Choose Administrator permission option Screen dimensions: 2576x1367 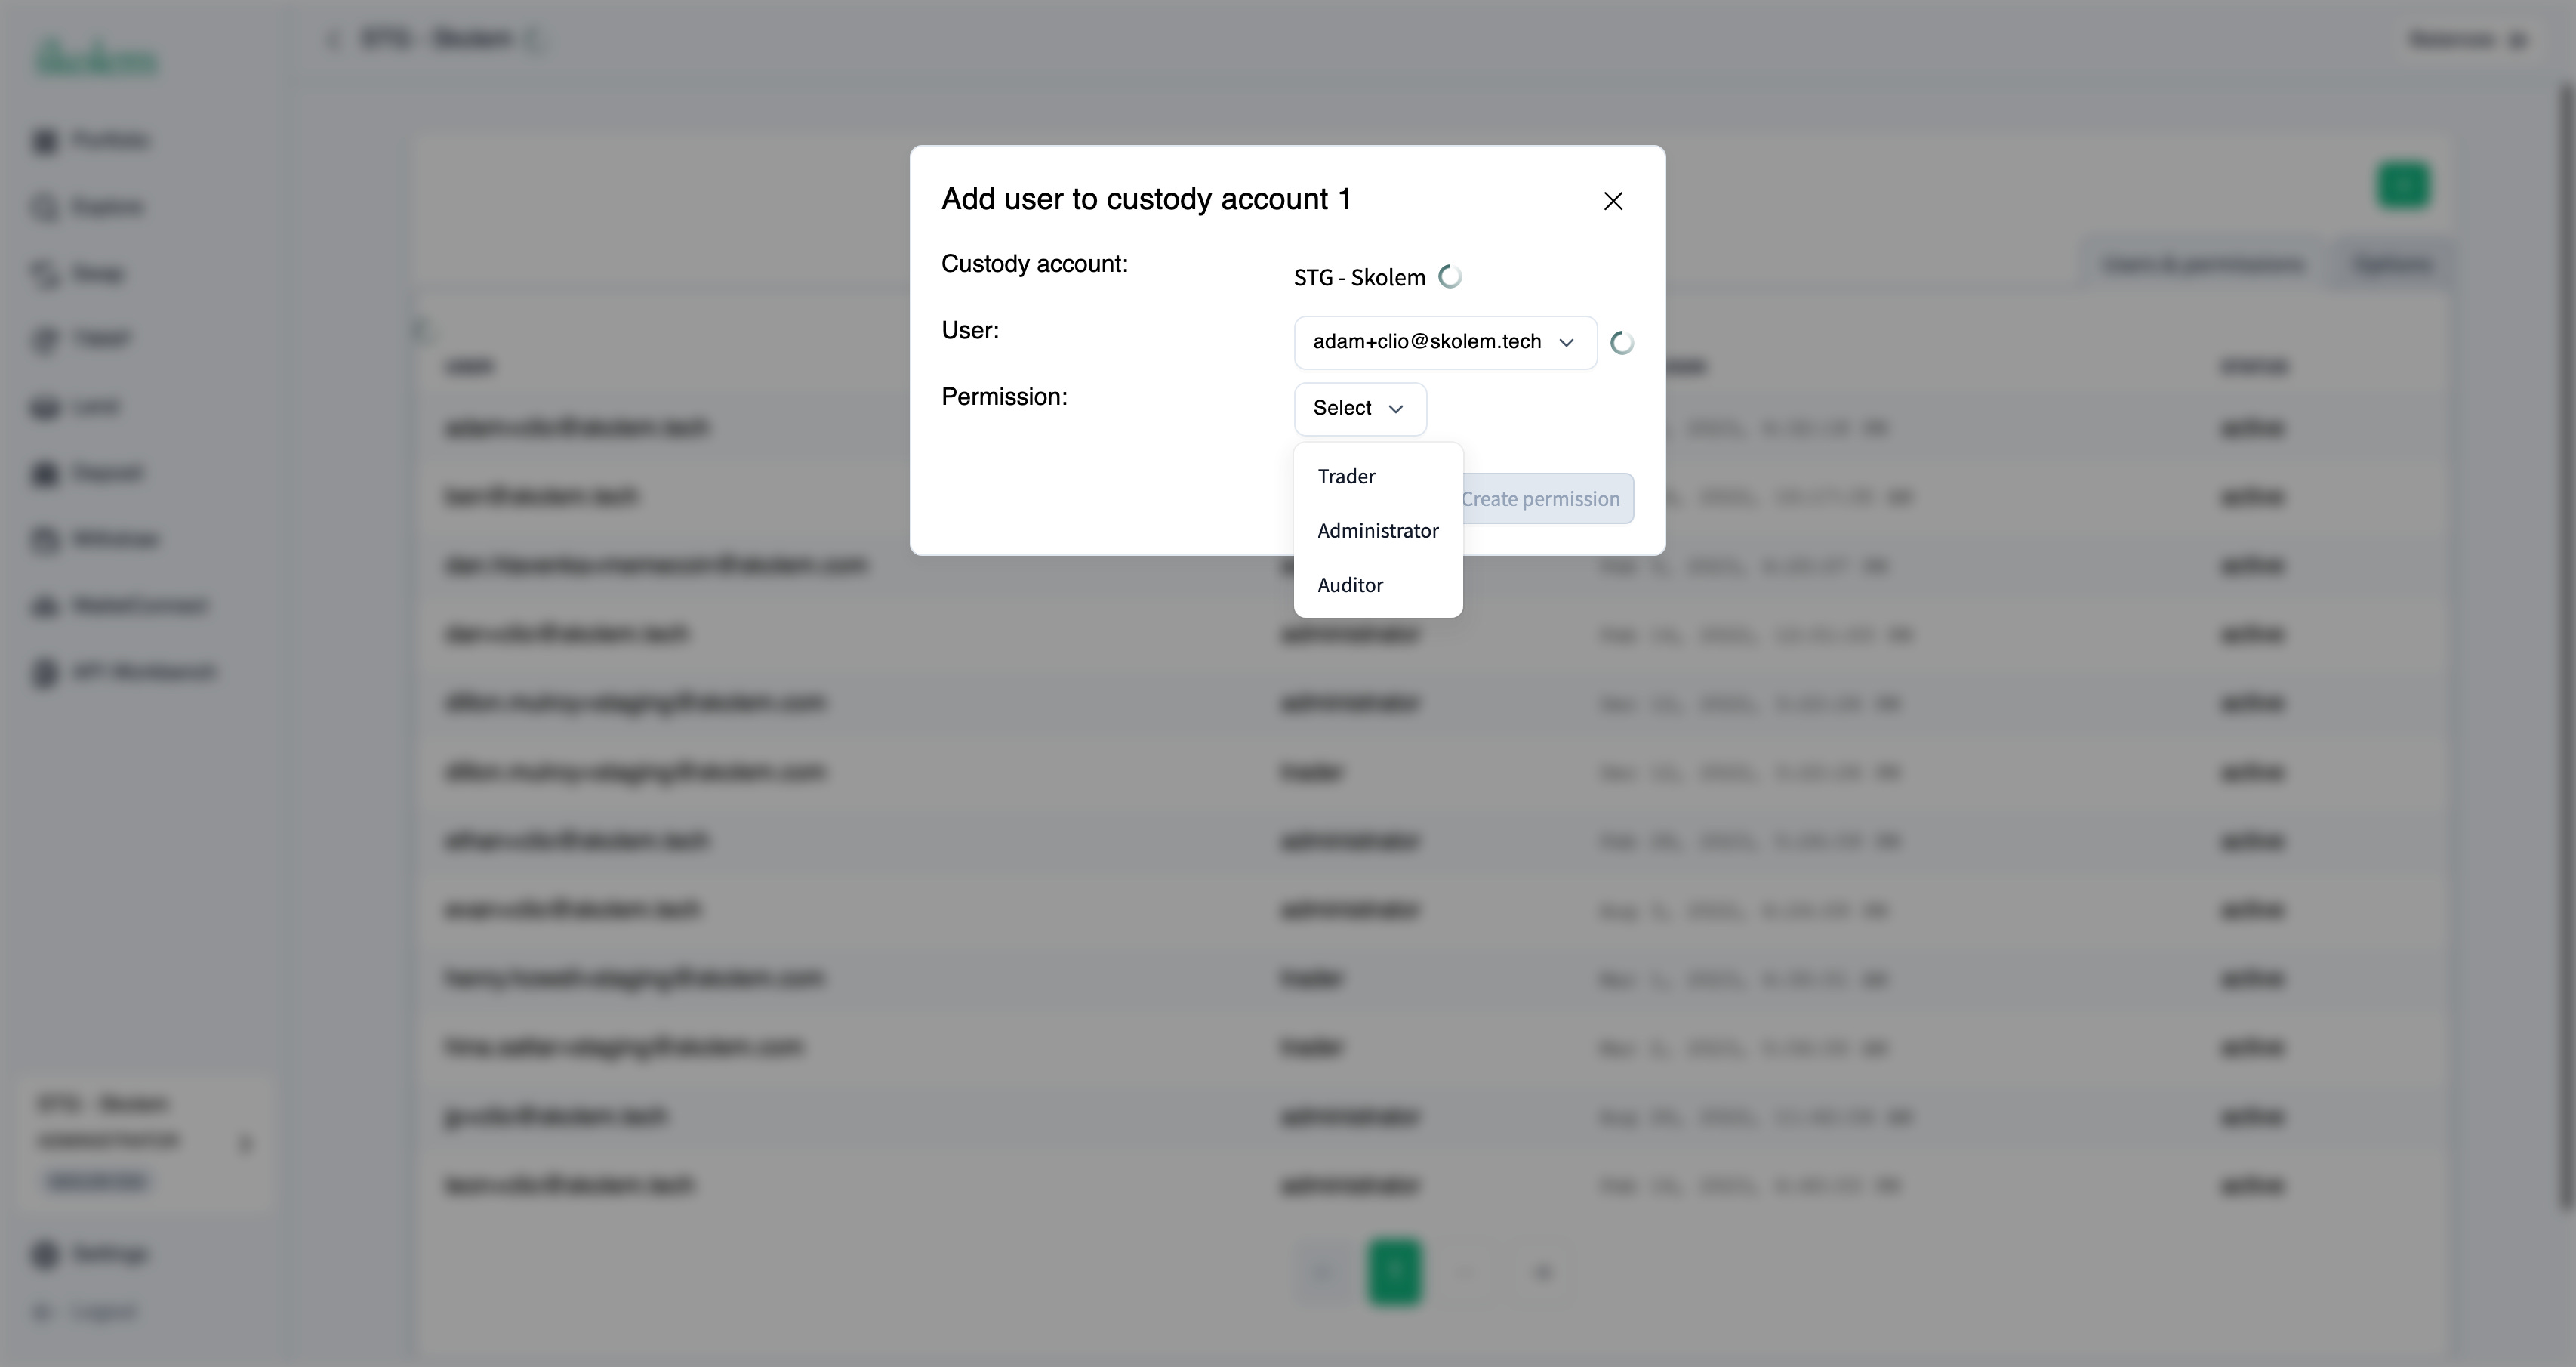tap(1377, 531)
